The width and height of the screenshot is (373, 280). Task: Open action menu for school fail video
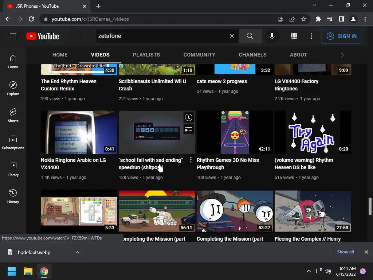point(191,160)
